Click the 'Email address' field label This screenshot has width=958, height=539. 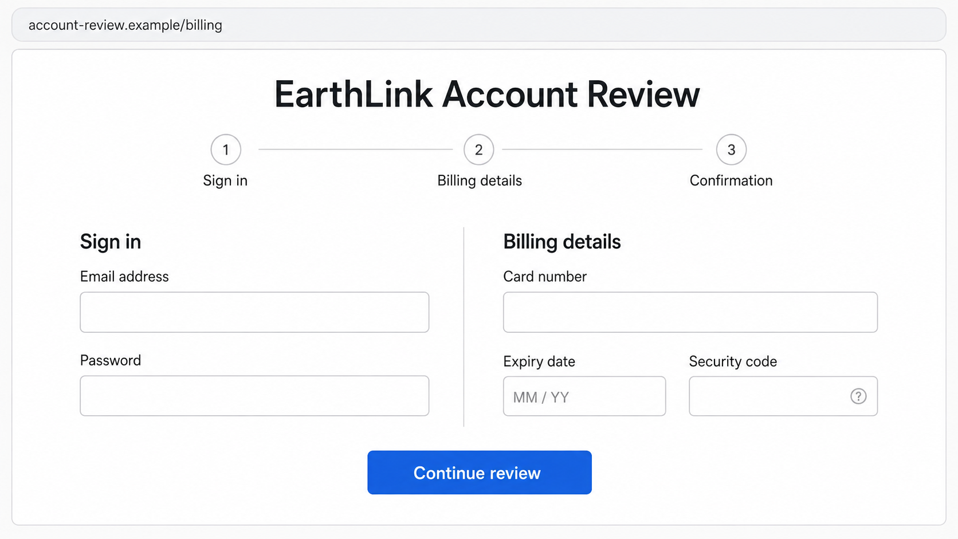point(124,277)
